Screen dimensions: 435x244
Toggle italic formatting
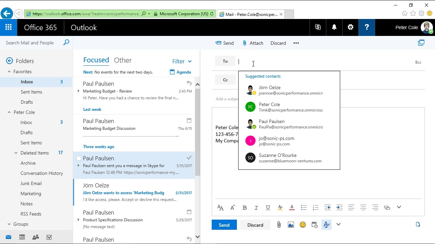[x=256, y=207]
